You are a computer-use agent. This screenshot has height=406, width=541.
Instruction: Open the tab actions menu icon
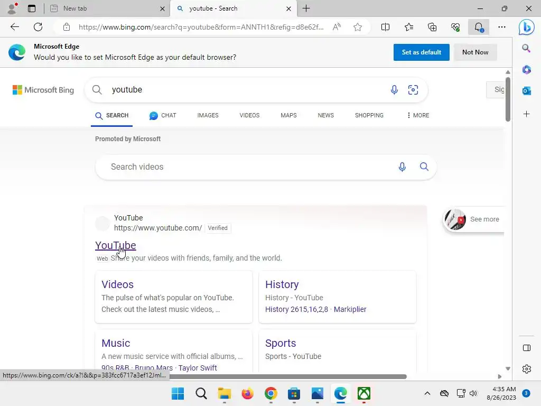(x=32, y=8)
